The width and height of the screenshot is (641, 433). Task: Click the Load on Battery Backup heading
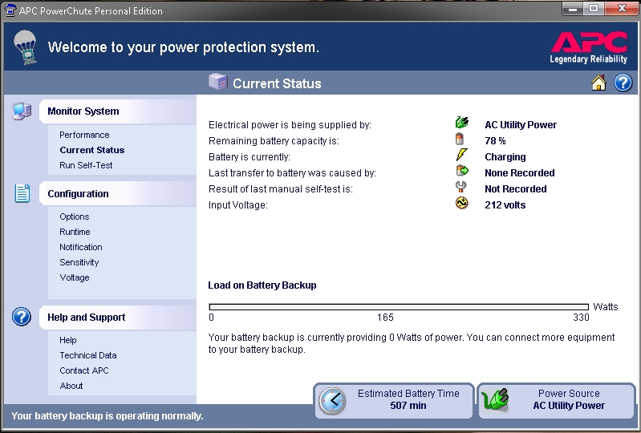point(262,285)
